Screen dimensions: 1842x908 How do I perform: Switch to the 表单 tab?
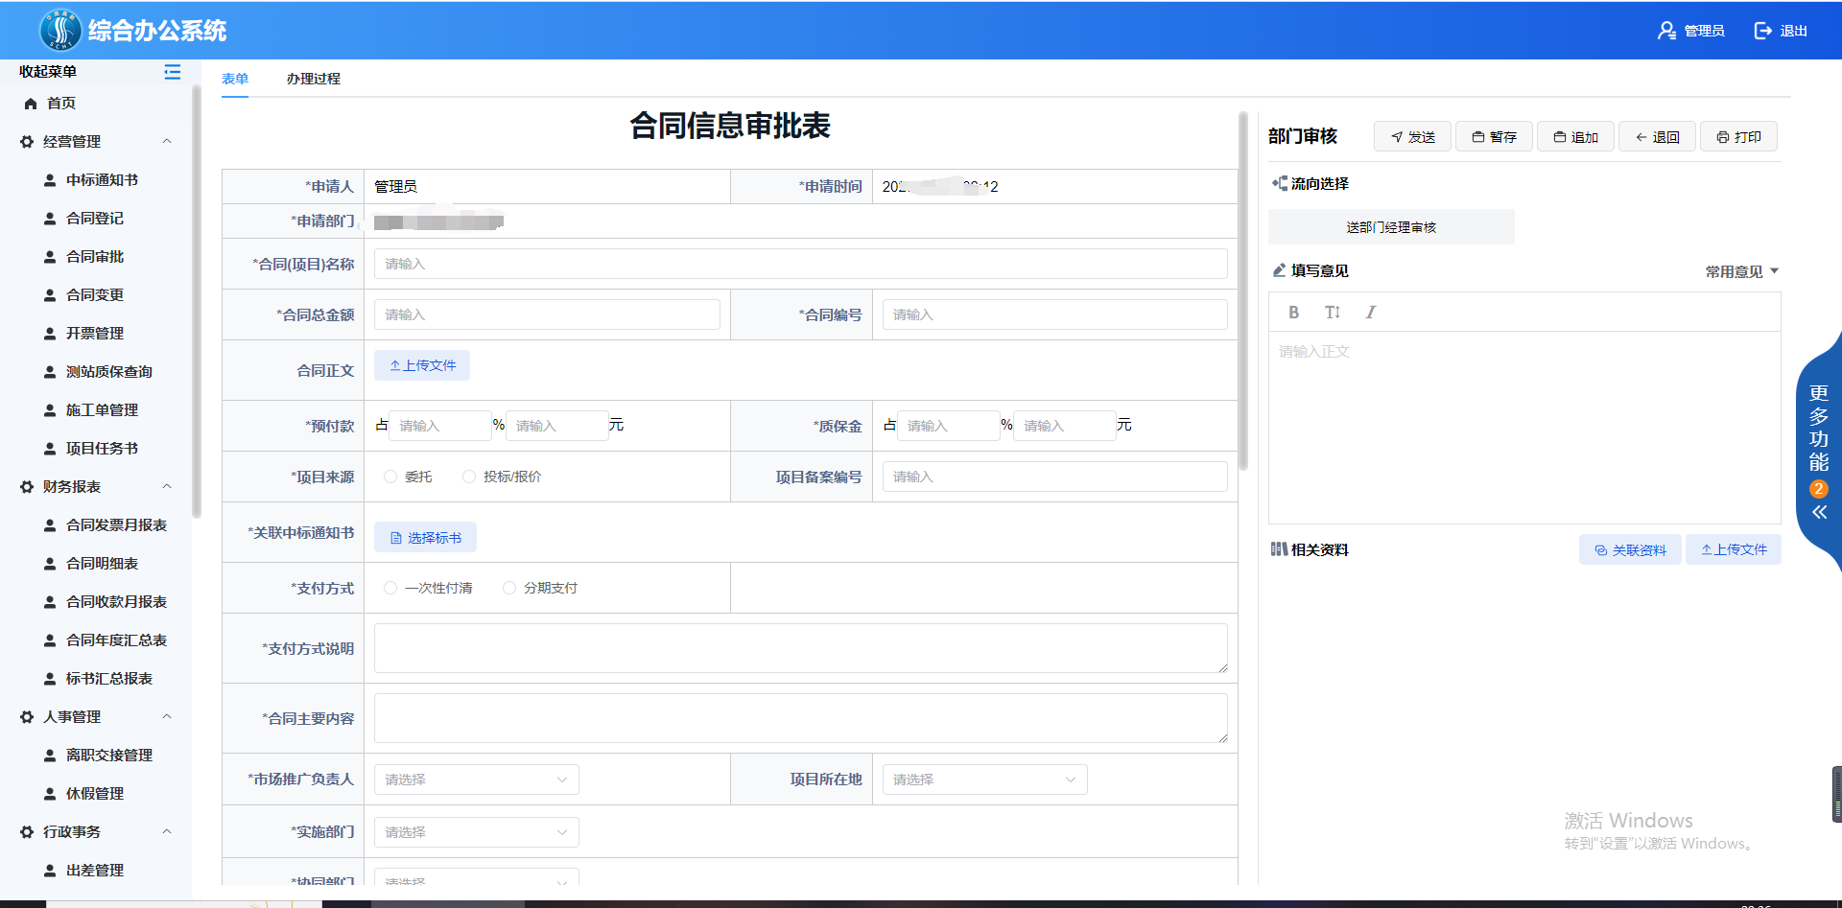click(x=235, y=79)
